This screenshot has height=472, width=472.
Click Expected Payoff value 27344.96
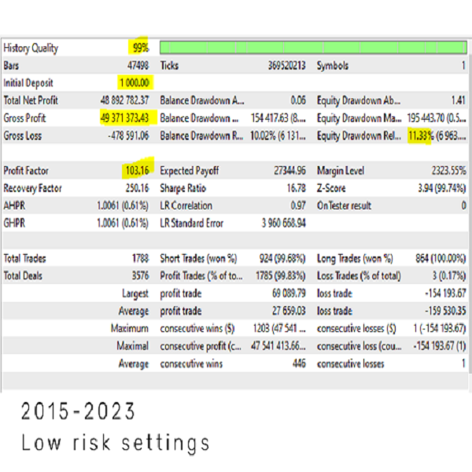pos(289,171)
